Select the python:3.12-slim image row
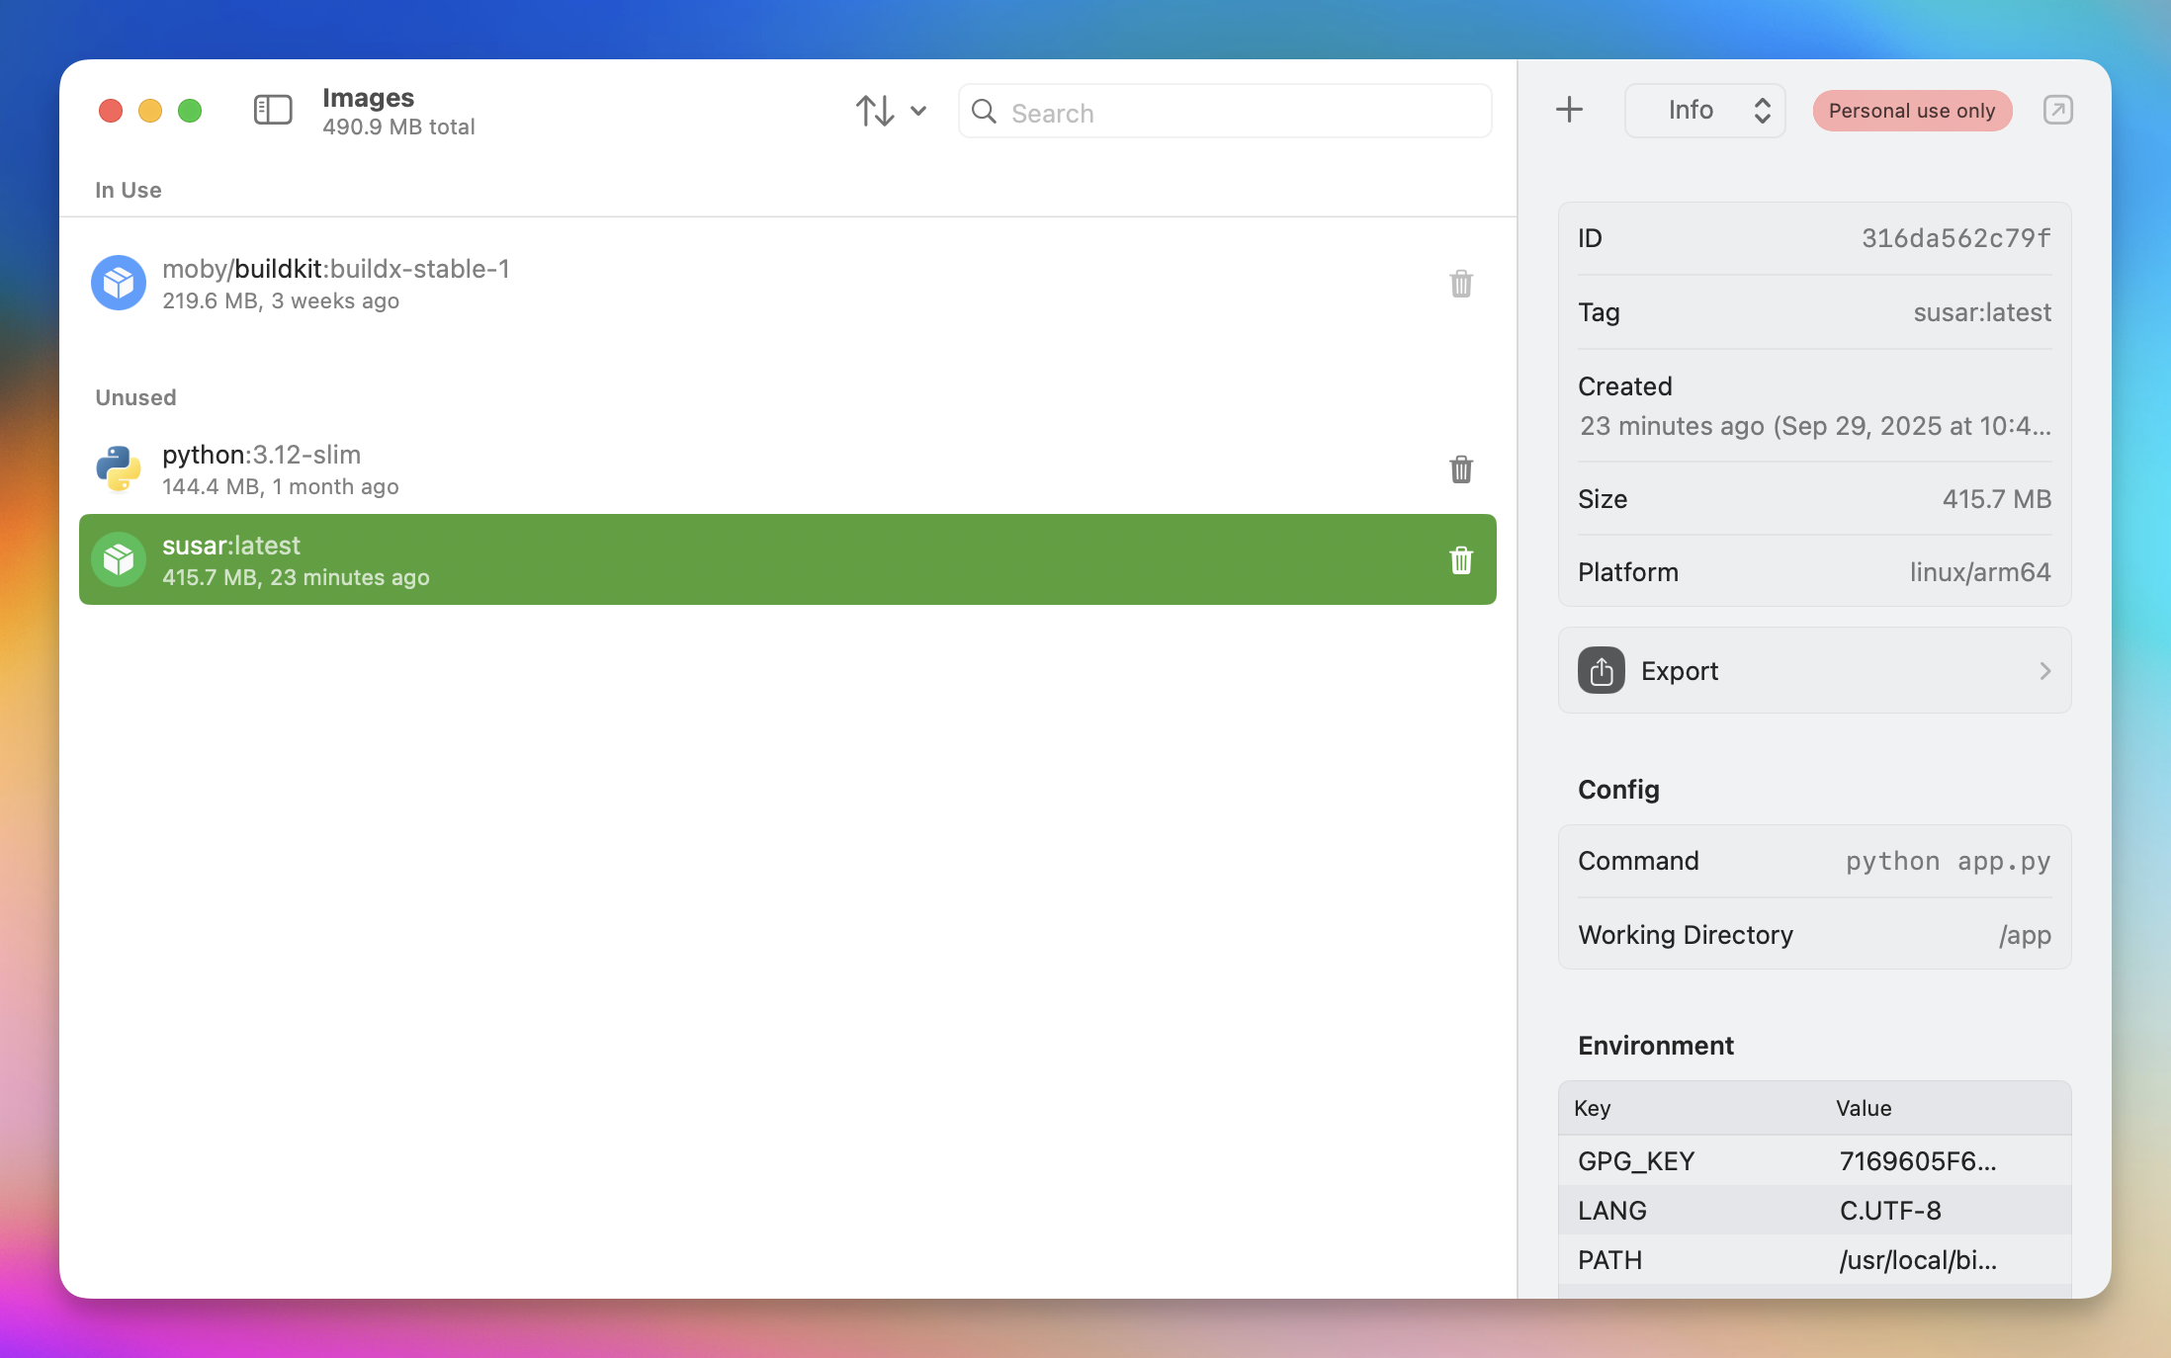 coord(751,469)
